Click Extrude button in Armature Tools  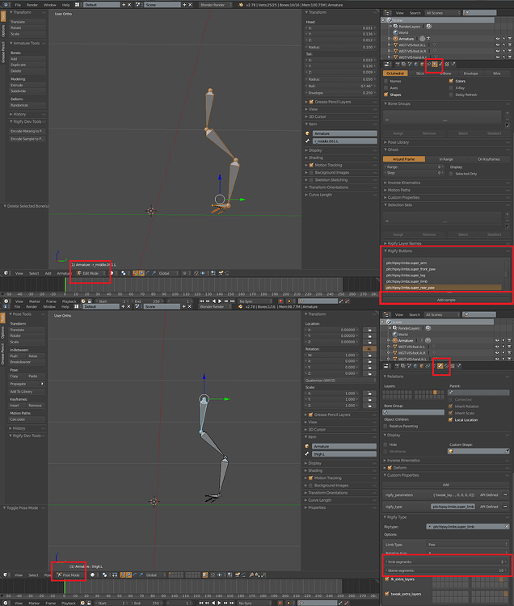click(x=27, y=85)
